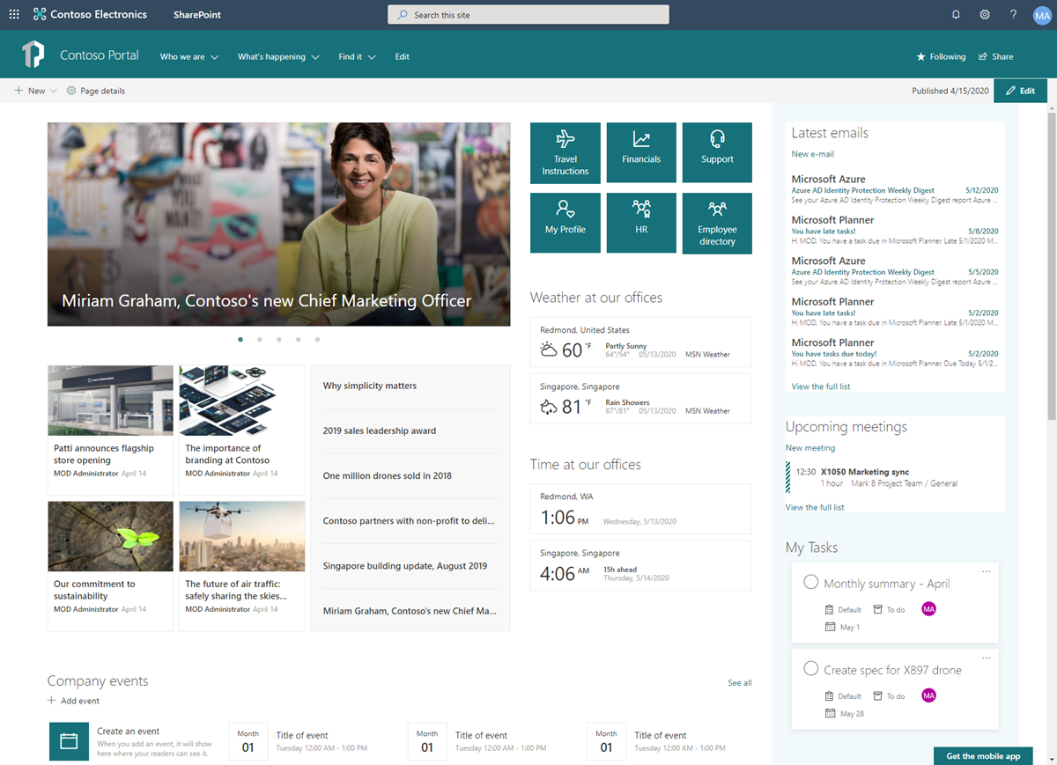This screenshot has height=765, width=1057.
Task: Click in the Search this site box
Action: pos(528,15)
